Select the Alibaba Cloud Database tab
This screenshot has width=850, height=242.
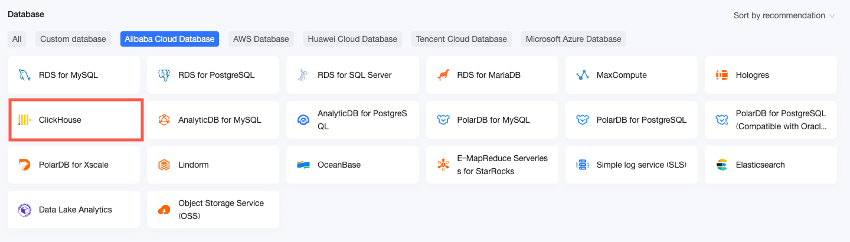coord(170,39)
